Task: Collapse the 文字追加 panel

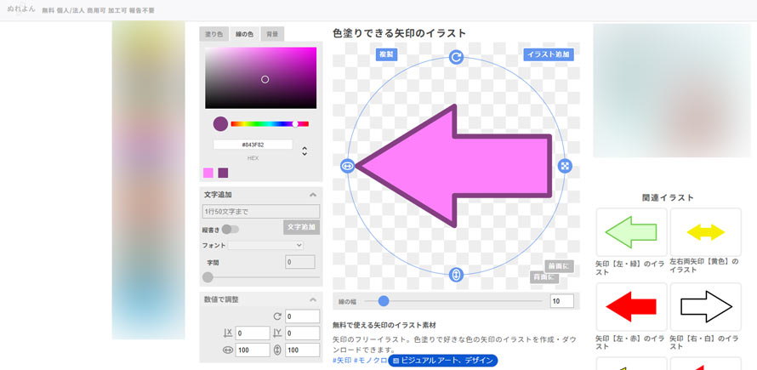Action: tap(313, 195)
